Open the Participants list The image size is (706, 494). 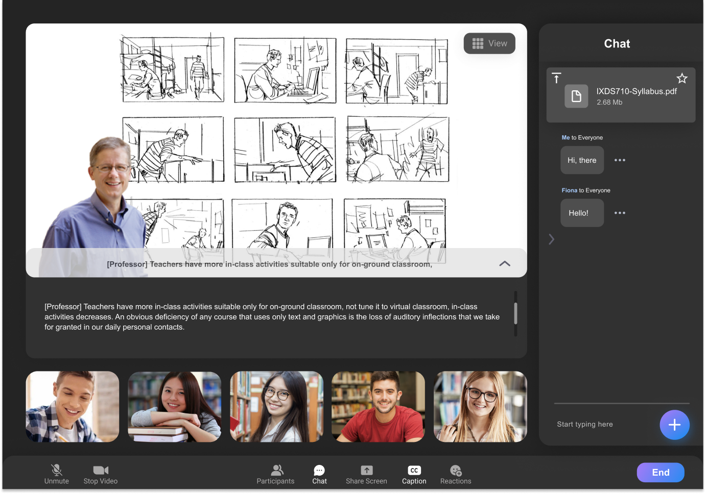[x=276, y=474]
